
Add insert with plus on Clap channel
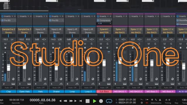tap(15, 16)
